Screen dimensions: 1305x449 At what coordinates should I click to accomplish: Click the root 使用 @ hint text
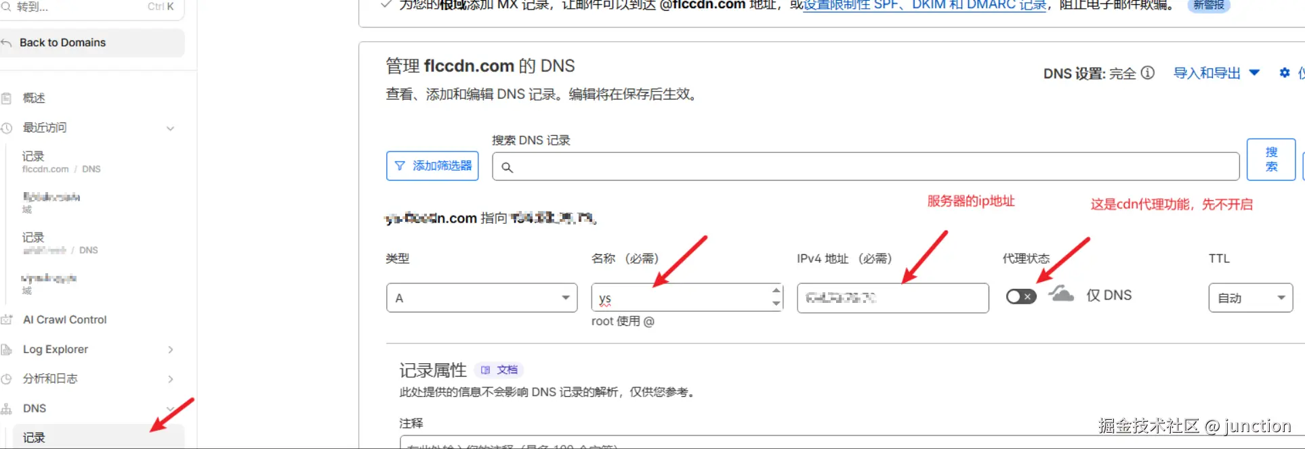tap(623, 321)
